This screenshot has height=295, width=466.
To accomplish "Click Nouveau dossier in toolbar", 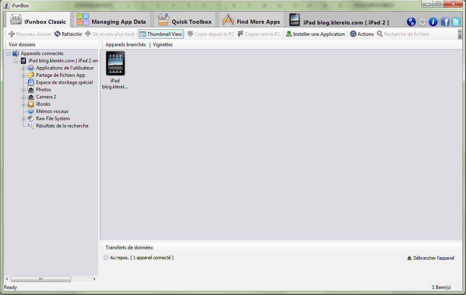I will coord(30,34).
